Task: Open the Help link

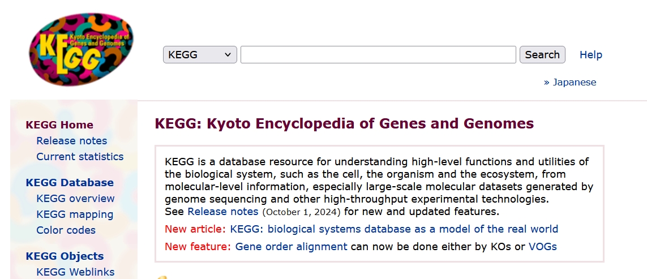Action: (x=590, y=55)
